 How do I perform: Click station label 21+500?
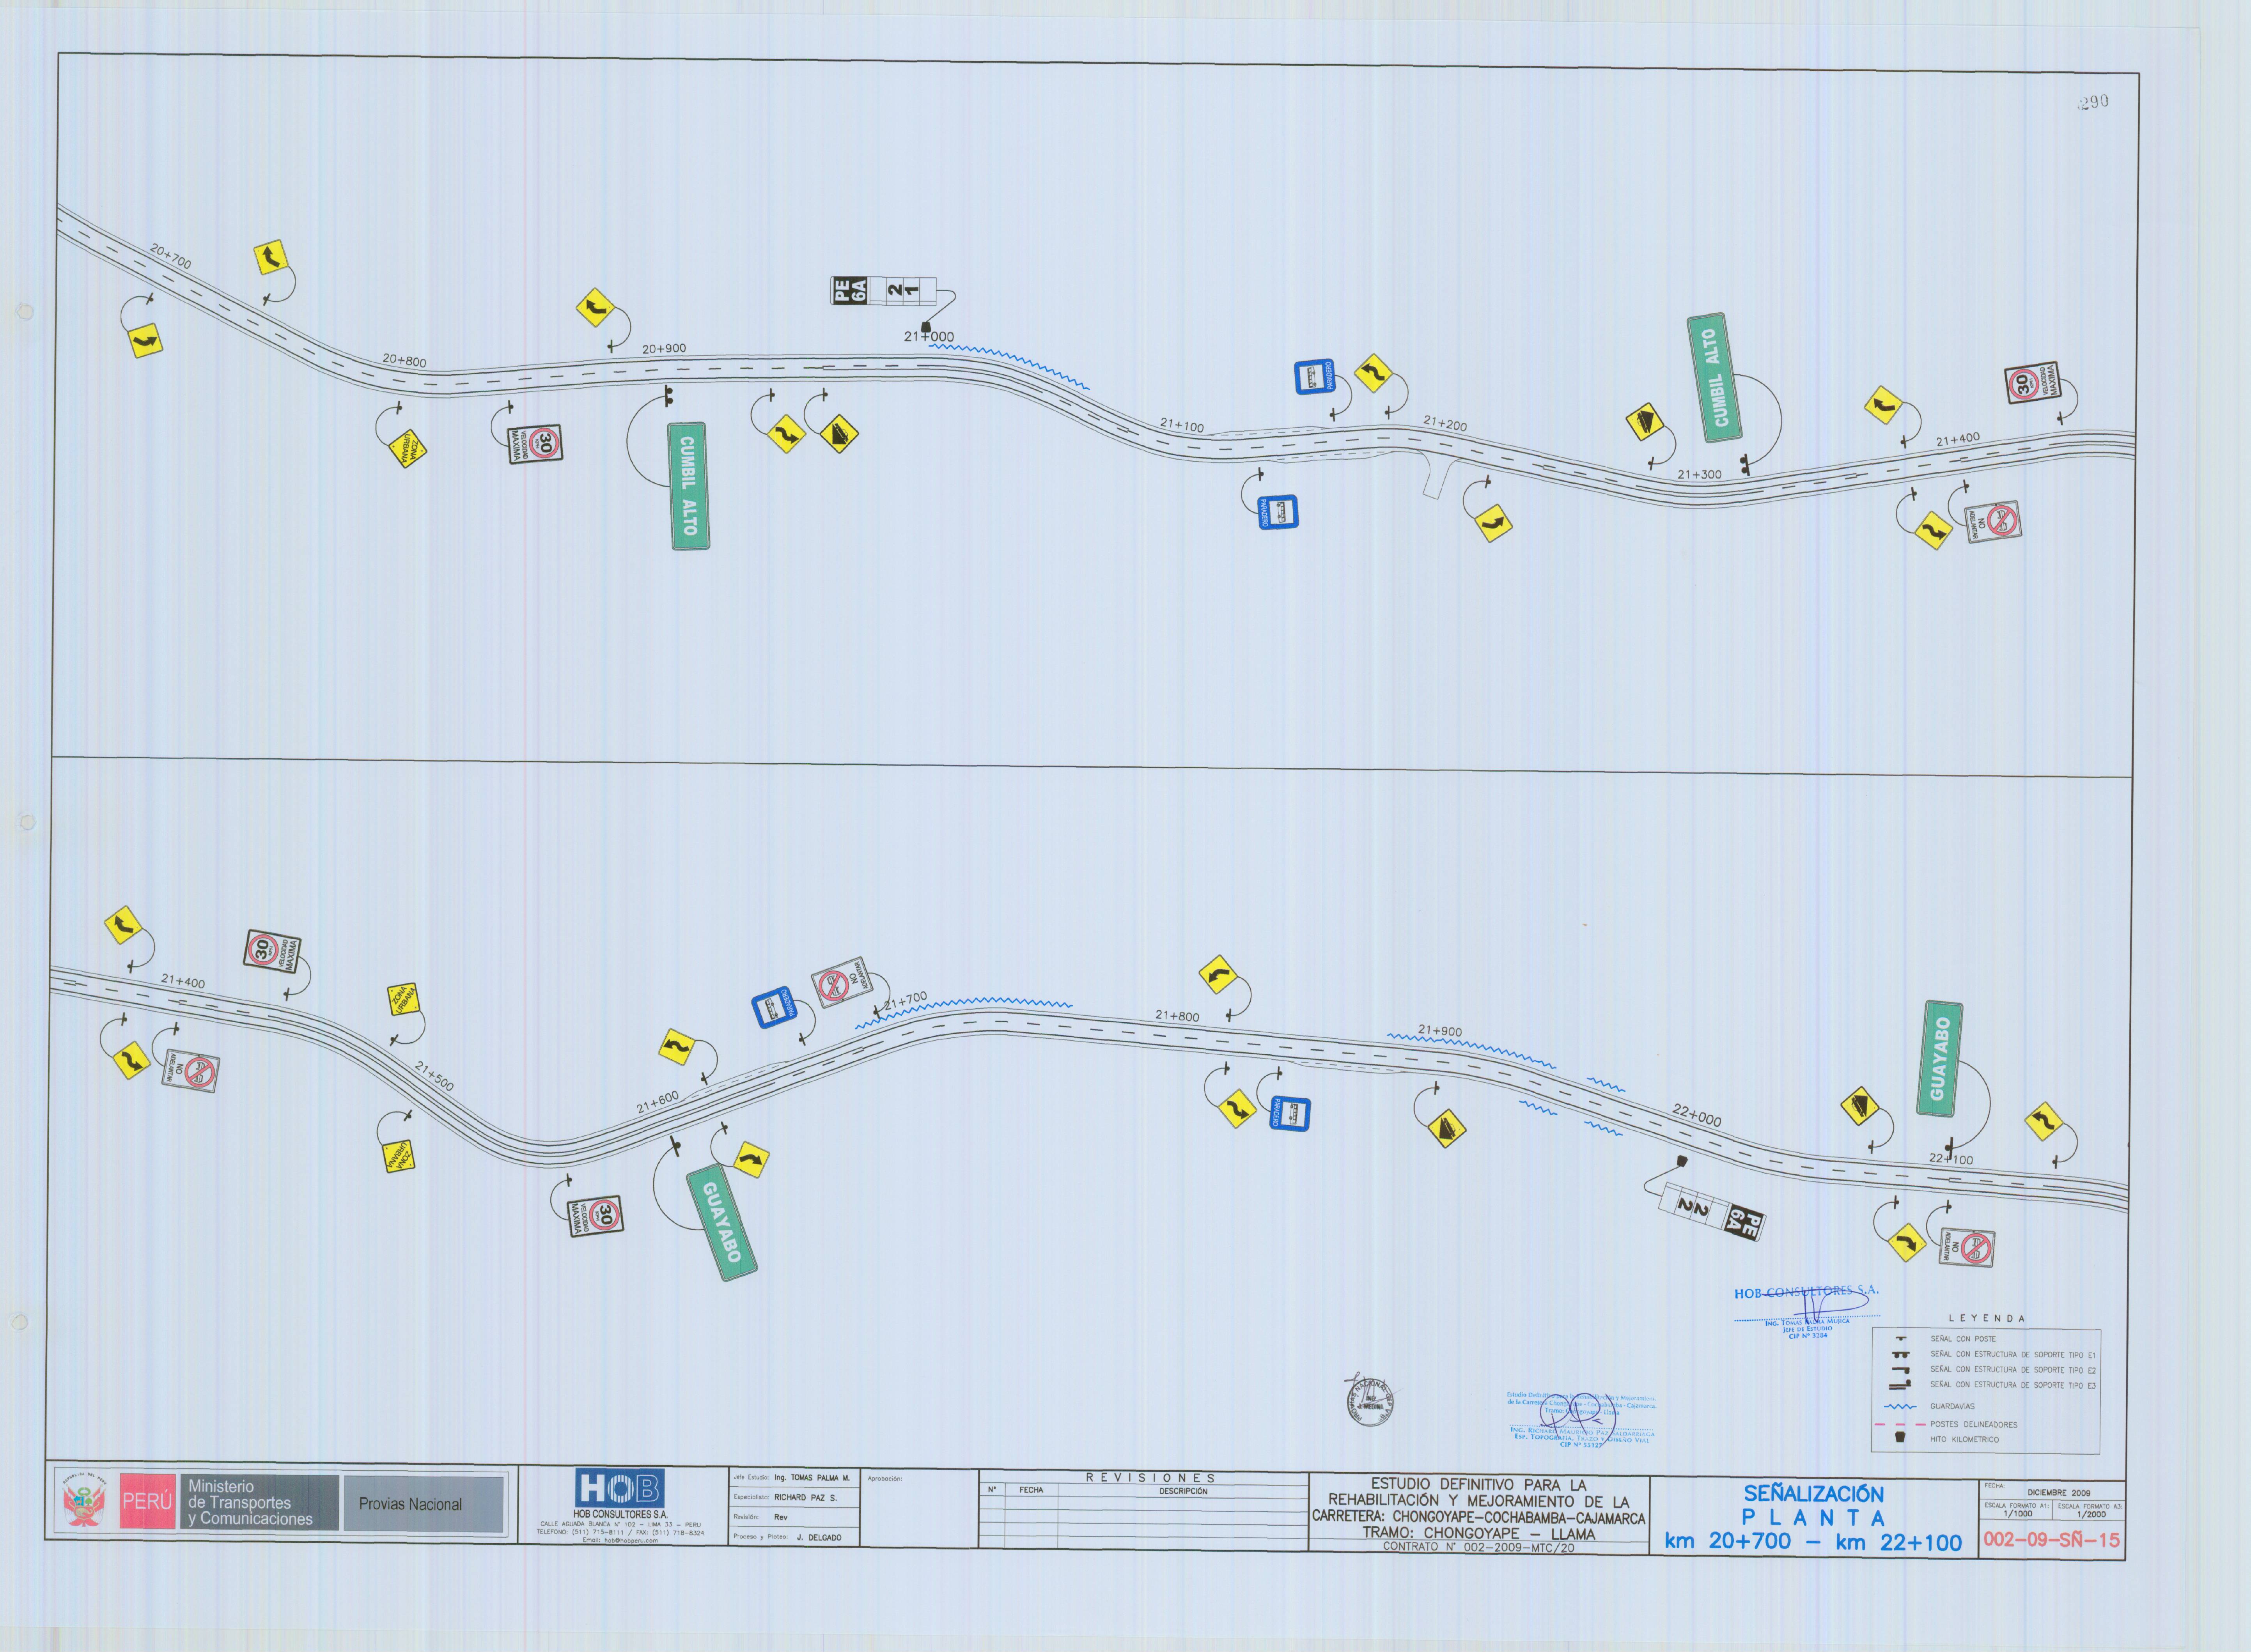[x=434, y=1077]
